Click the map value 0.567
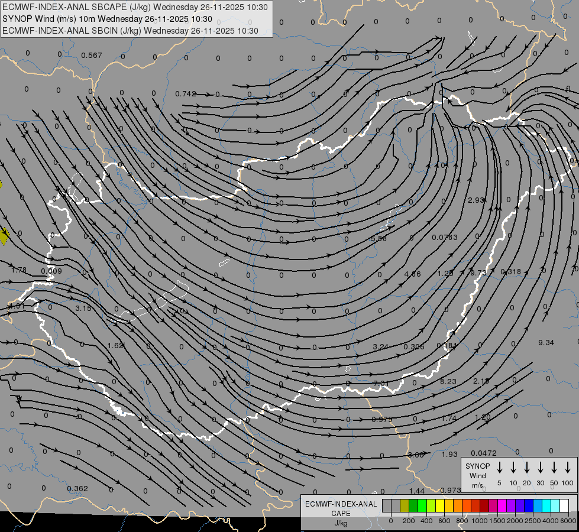Screen dimensions: 579x532 (x=92, y=56)
